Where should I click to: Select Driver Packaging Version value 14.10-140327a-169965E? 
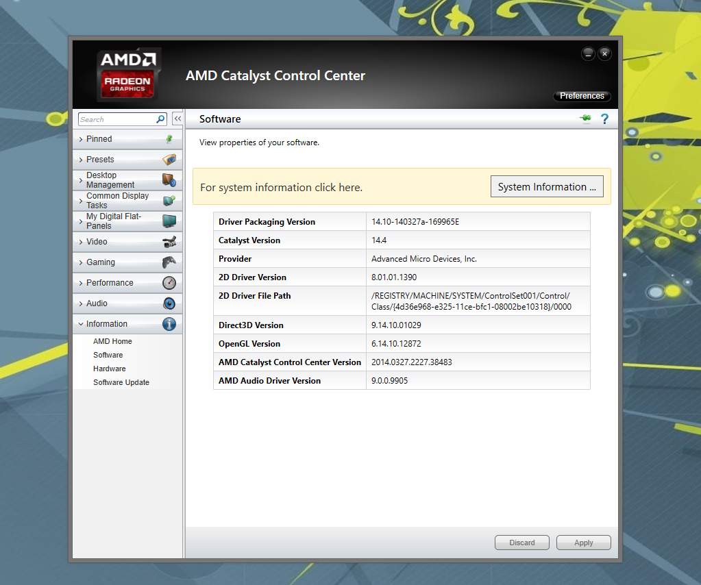tap(415, 222)
